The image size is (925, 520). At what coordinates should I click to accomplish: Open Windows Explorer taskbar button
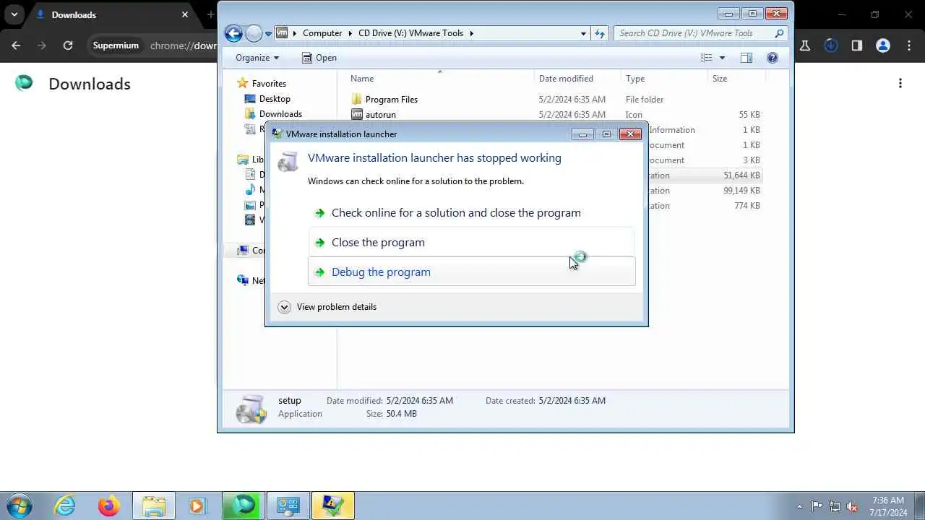click(154, 506)
